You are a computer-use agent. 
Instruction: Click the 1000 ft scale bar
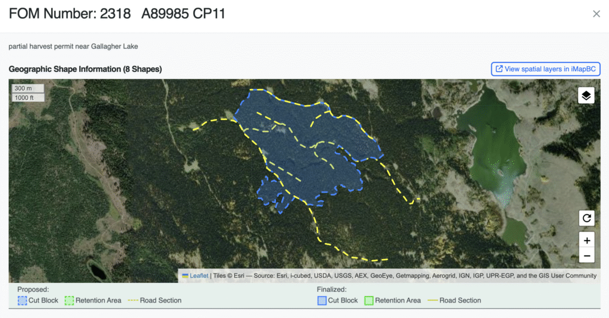pos(28,97)
